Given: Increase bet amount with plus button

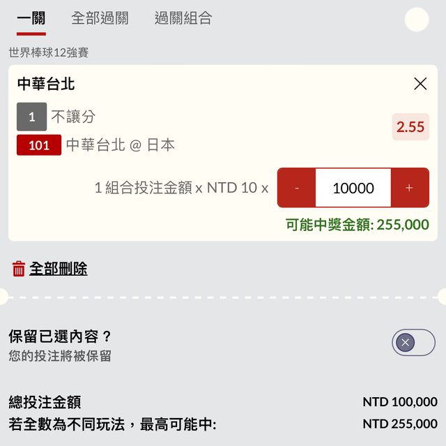Looking at the screenshot, I should 409,188.
